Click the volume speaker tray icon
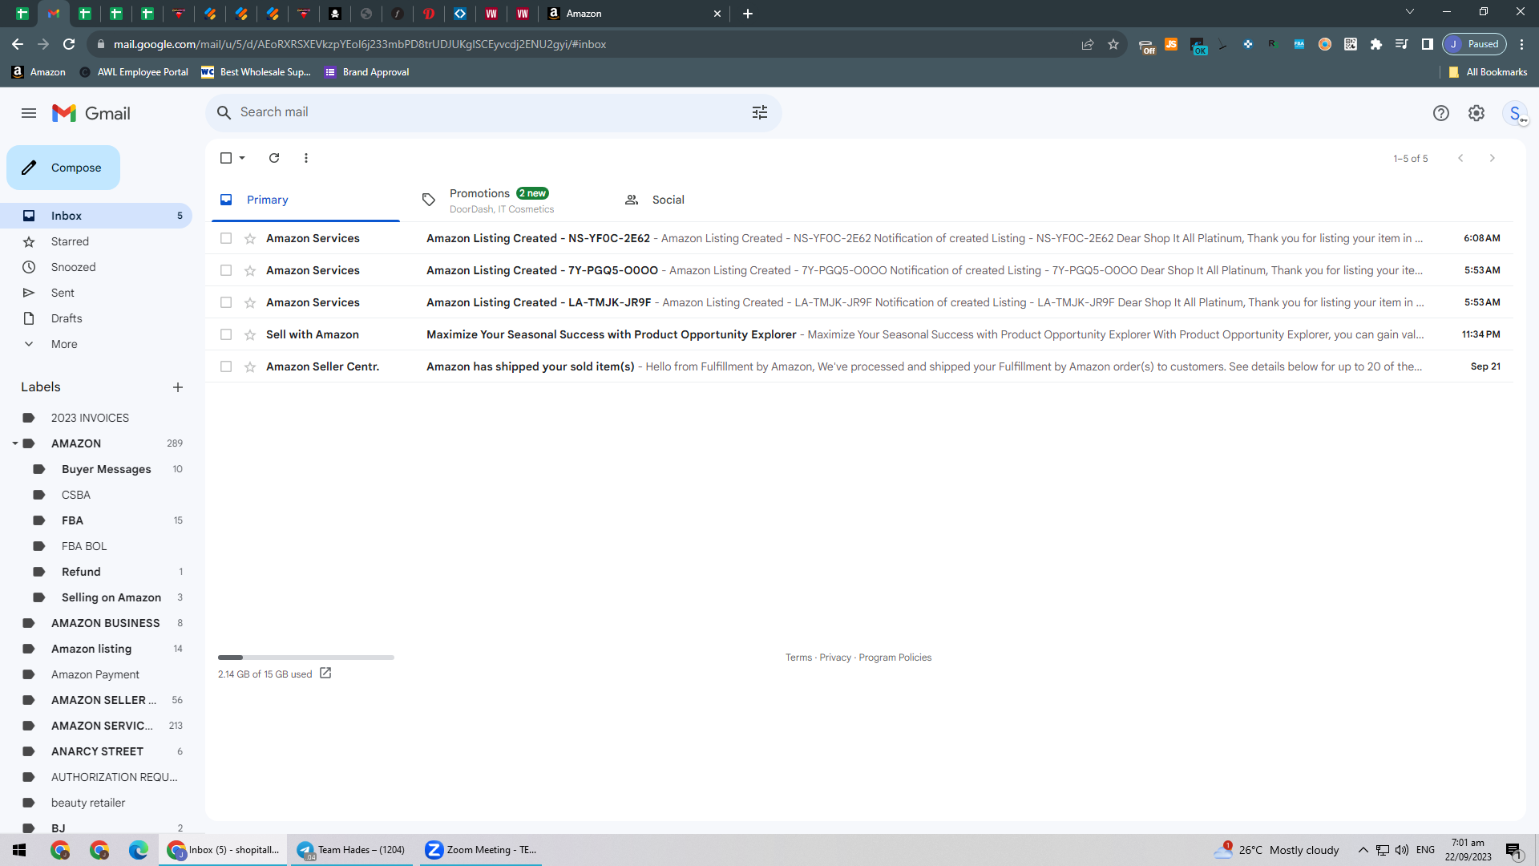Screen dimensions: 1539x866 click(x=1402, y=850)
